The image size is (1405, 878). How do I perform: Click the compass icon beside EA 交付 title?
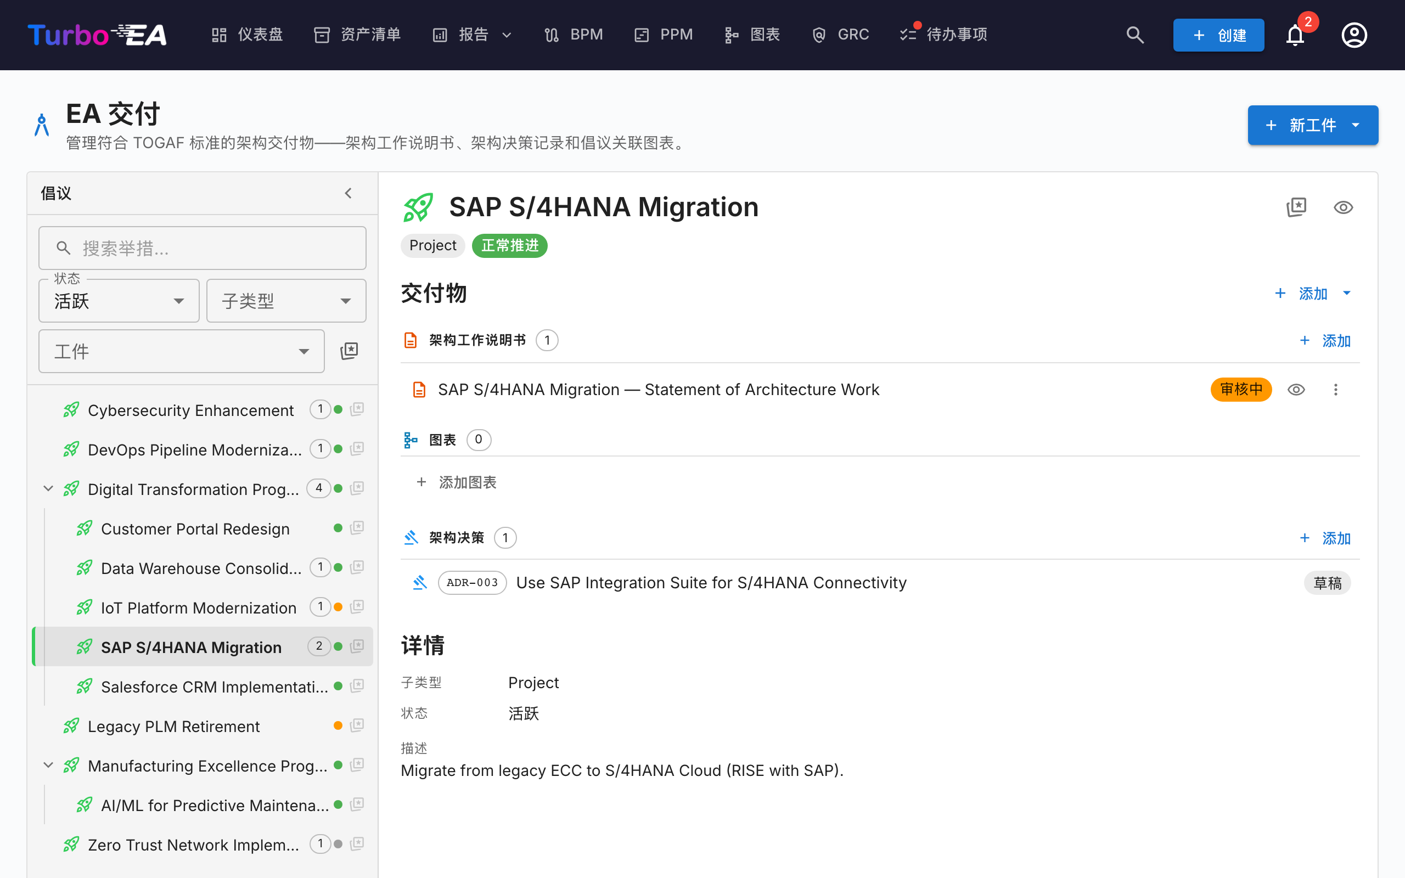[x=42, y=125]
